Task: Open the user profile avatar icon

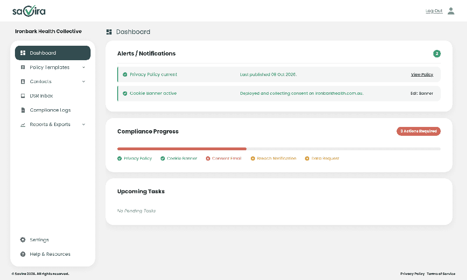Action: [x=451, y=11]
